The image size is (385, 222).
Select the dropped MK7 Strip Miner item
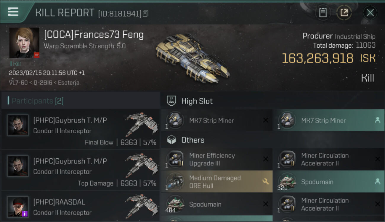click(329, 120)
